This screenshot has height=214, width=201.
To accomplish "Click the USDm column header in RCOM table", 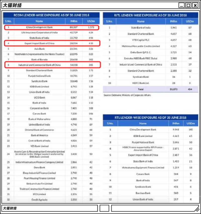I will [x=91, y=21].
